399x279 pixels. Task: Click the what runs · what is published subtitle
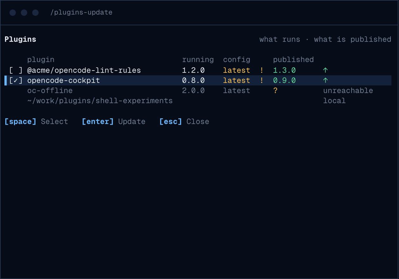(x=325, y=39)
